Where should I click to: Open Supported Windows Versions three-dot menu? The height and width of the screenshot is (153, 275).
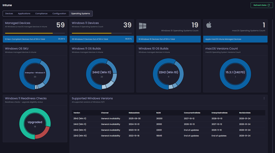click(264, 99)
